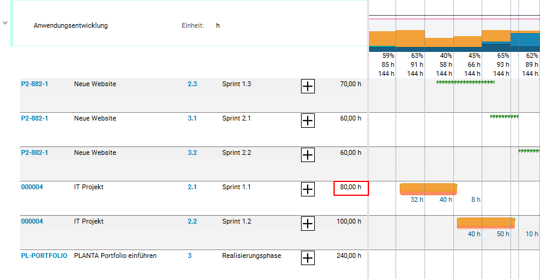Select the orange Sprint 1.1 Gantt bar
Viewport: 540px width, 279px height.
coord(428,189)
